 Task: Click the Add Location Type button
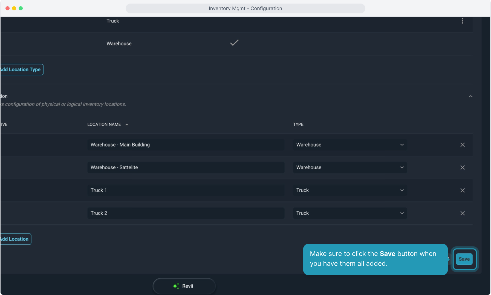click(21, 70)
